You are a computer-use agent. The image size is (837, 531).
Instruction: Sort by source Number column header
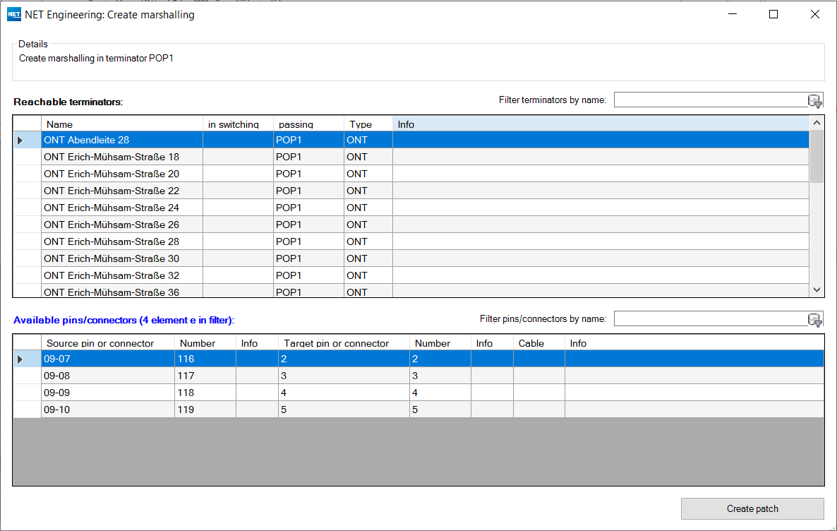(x=205, y=343)
